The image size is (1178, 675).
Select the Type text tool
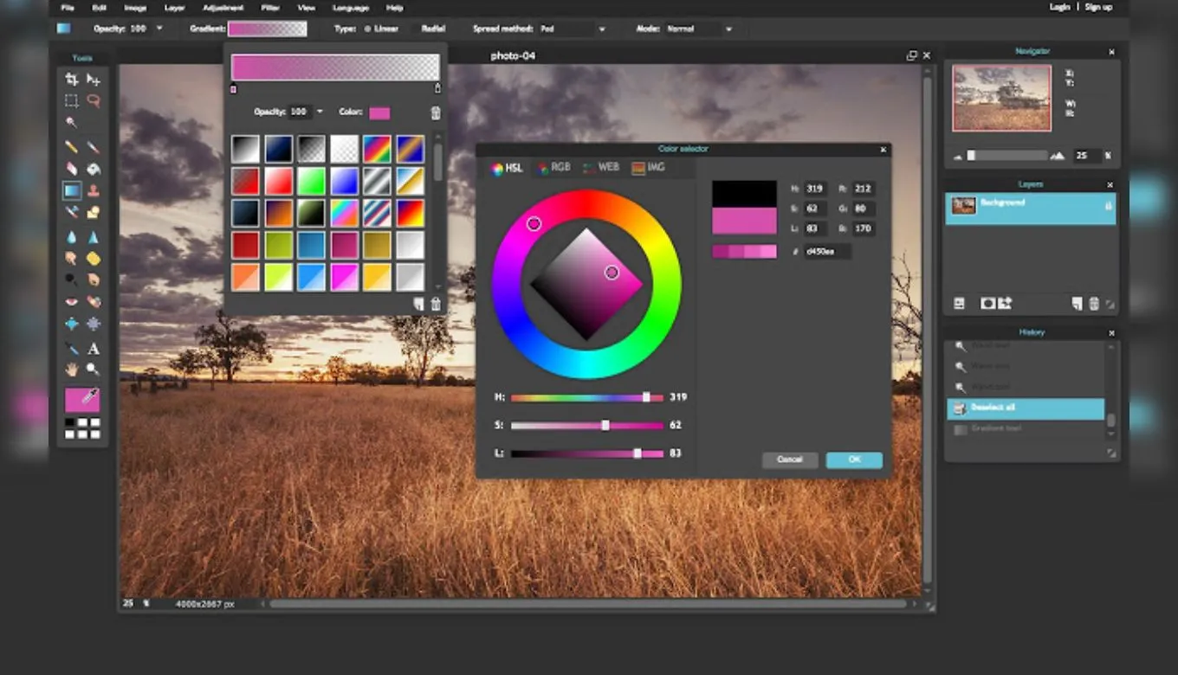[93, 349]
